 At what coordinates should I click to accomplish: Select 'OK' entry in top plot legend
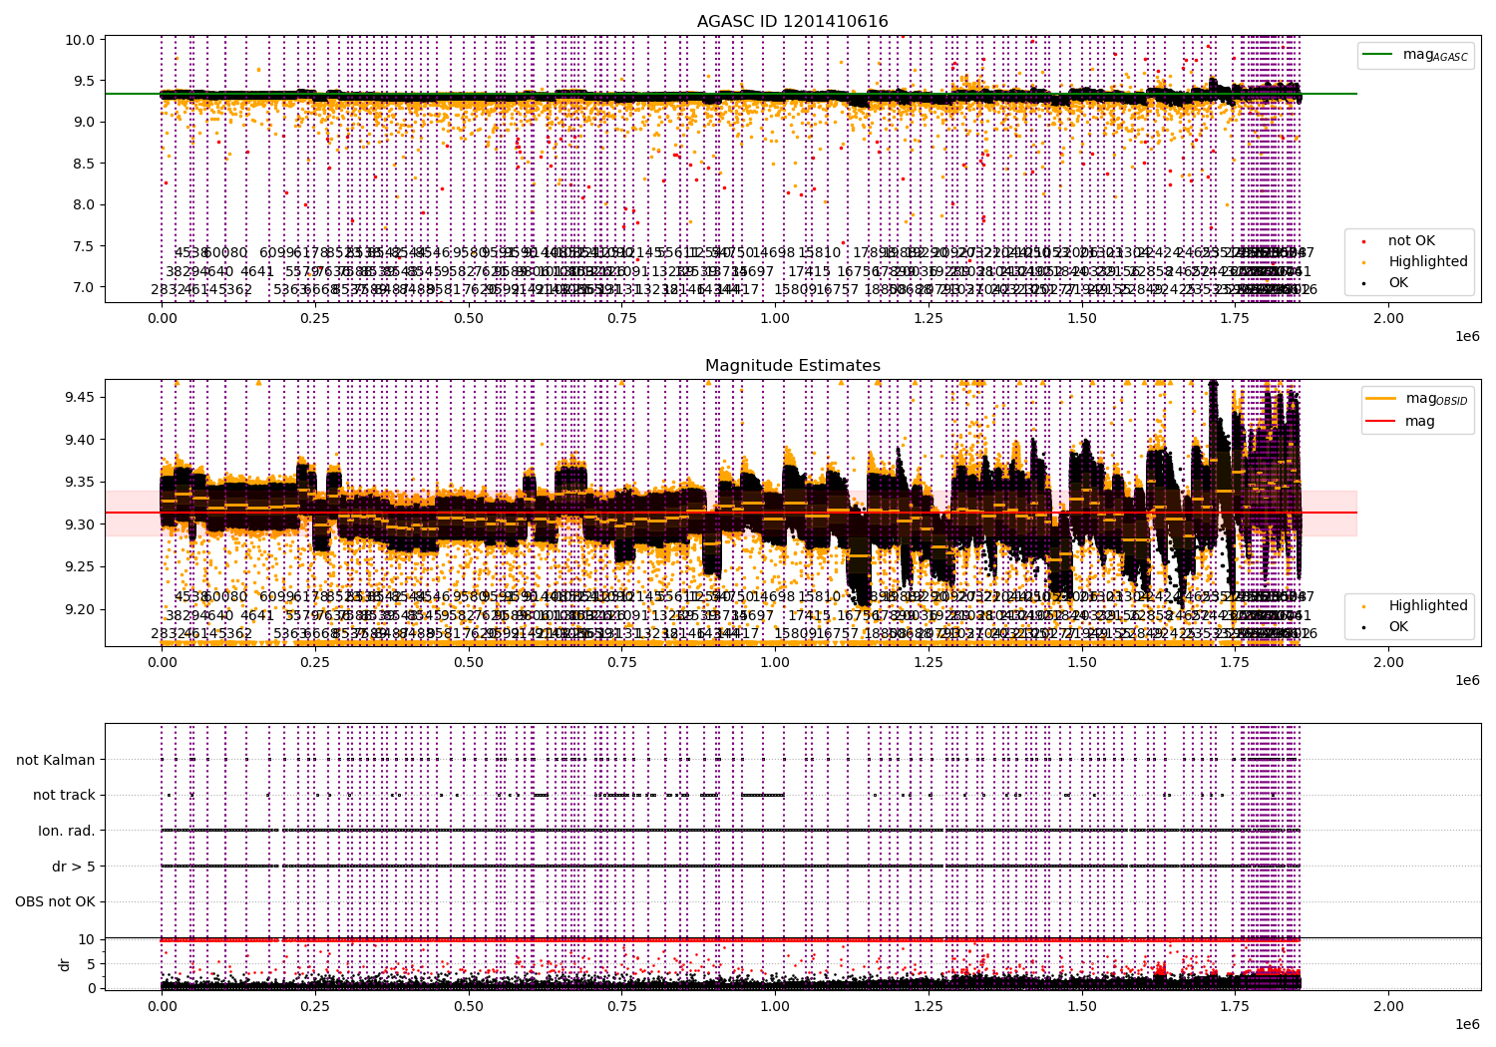(1398, 282)
